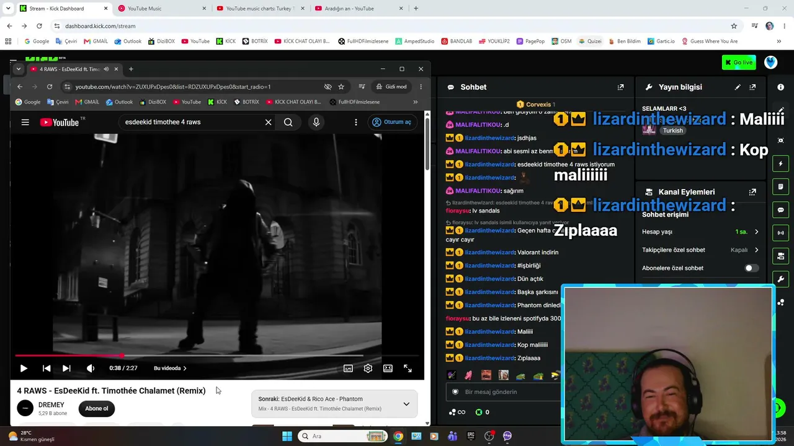The image size is (794, 446).
Task: Open YouTube three-dot settings menu
Action: click(356, 122)
